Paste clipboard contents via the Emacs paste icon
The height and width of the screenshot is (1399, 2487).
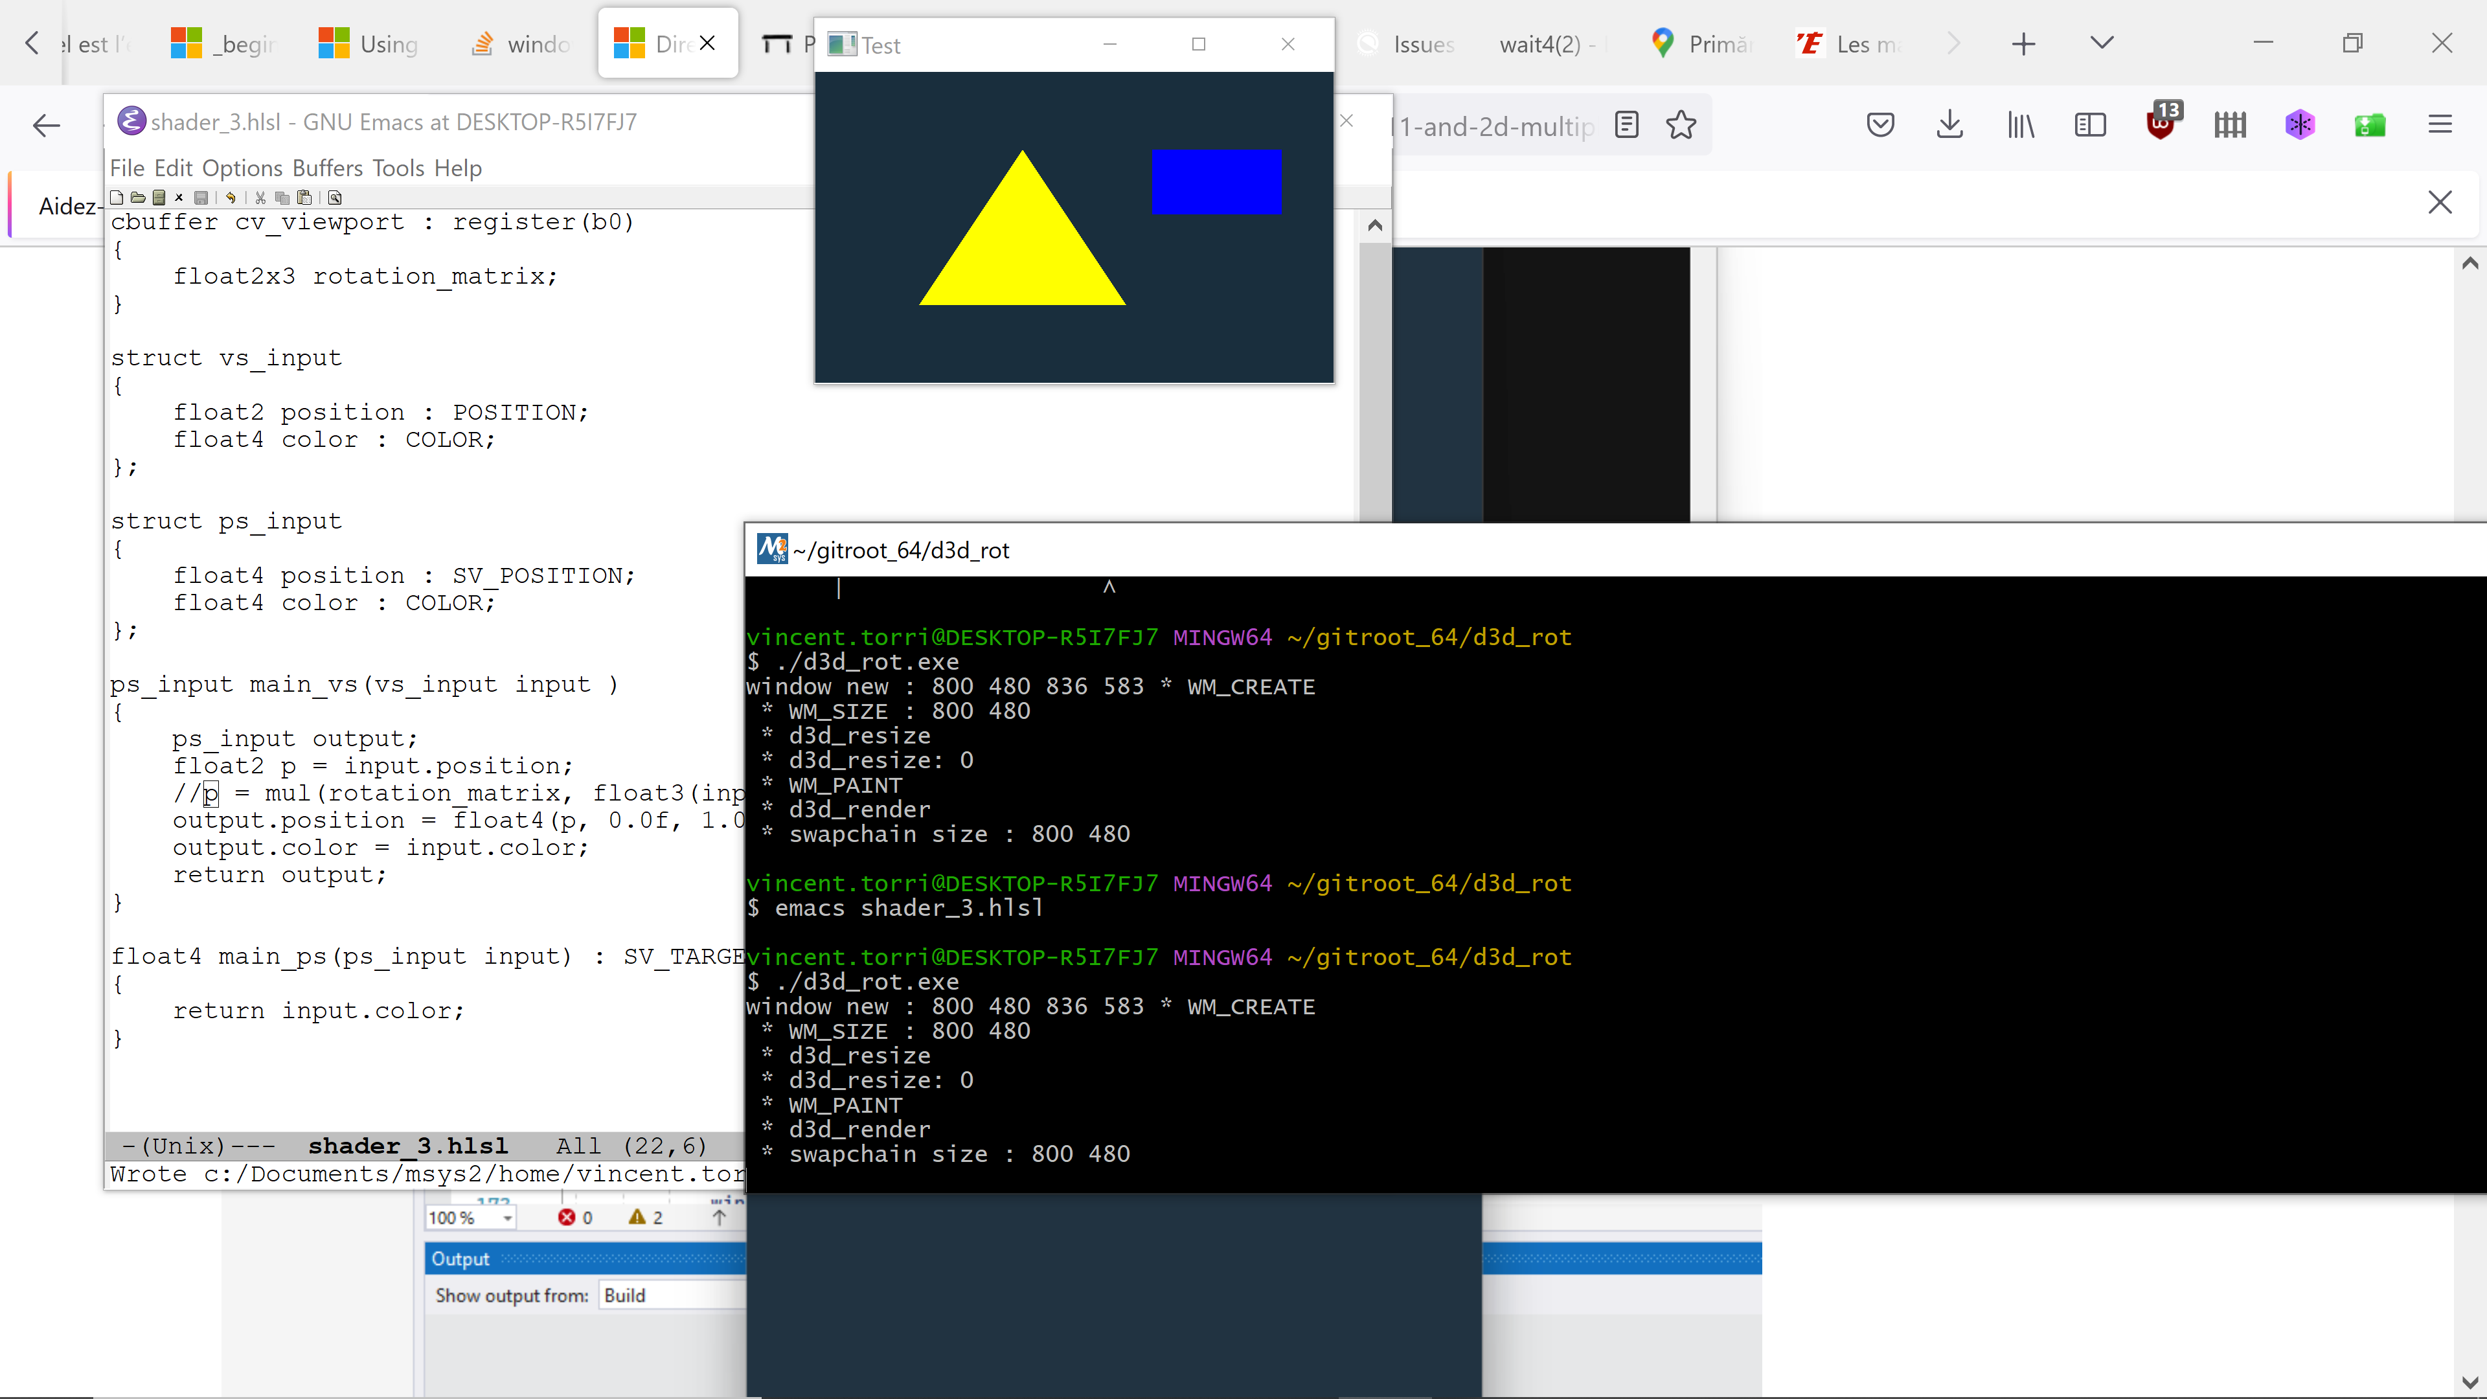(305, 198)
